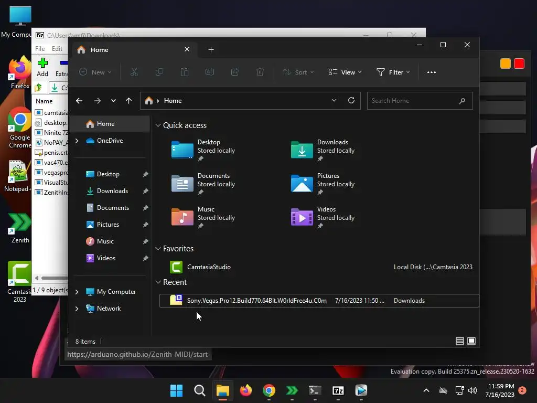The image size is (537, 403).
Task: Open the recent Sony.Vegas.Pro12 file entry
Action: (319, 301)
